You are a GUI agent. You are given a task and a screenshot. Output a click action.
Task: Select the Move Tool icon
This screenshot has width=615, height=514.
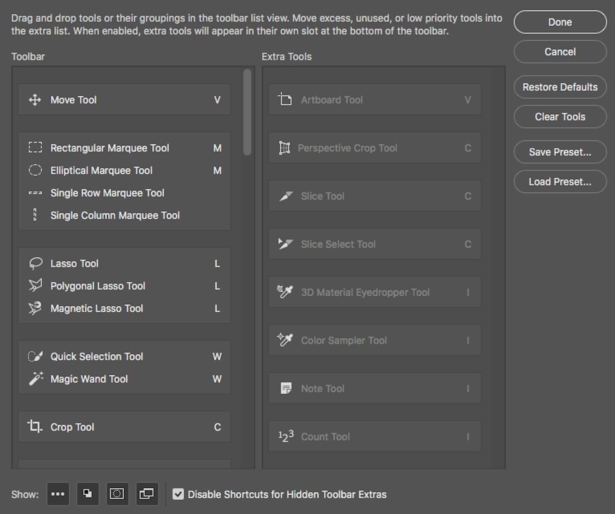[35, 100]
